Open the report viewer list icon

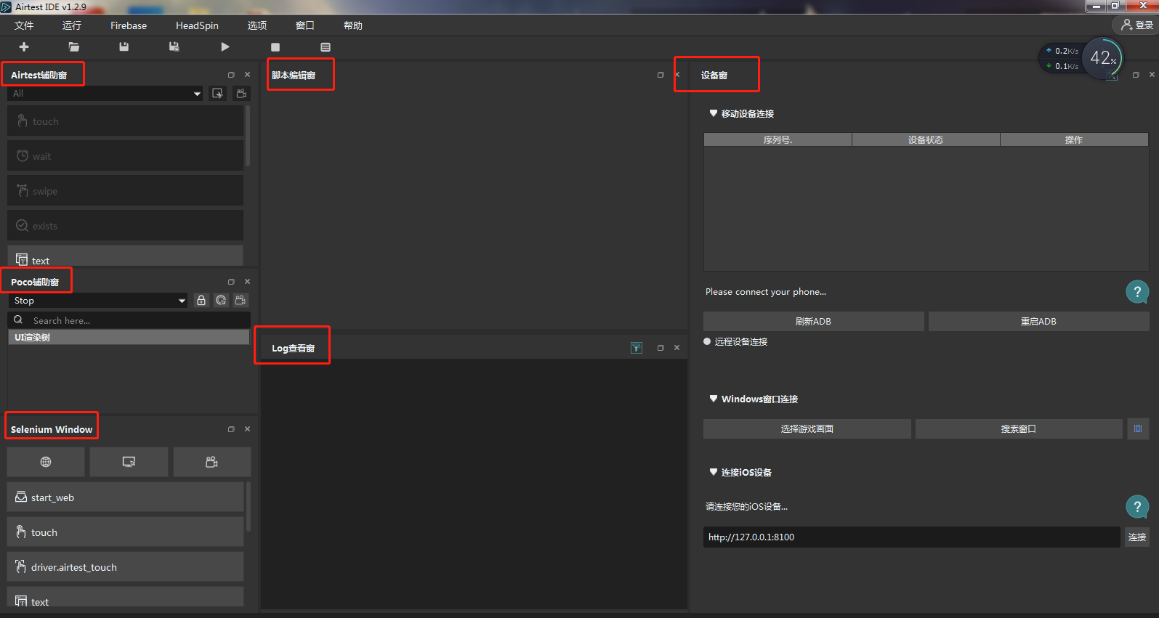[326, 47]
